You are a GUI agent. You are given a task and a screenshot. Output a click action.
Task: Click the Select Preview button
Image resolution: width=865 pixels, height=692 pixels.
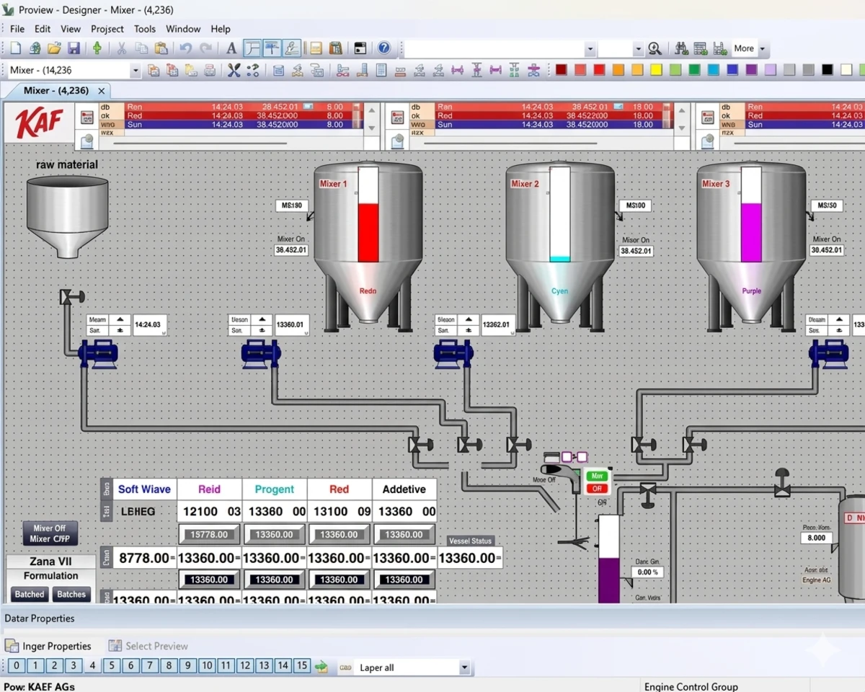pyautogui.click(x=148, y=646)
